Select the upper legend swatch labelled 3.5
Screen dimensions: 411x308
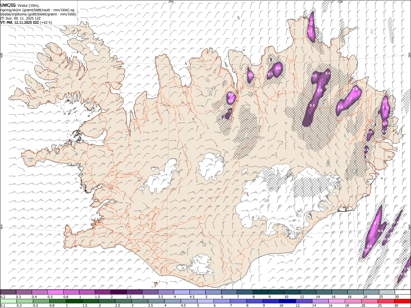[166, 292]
